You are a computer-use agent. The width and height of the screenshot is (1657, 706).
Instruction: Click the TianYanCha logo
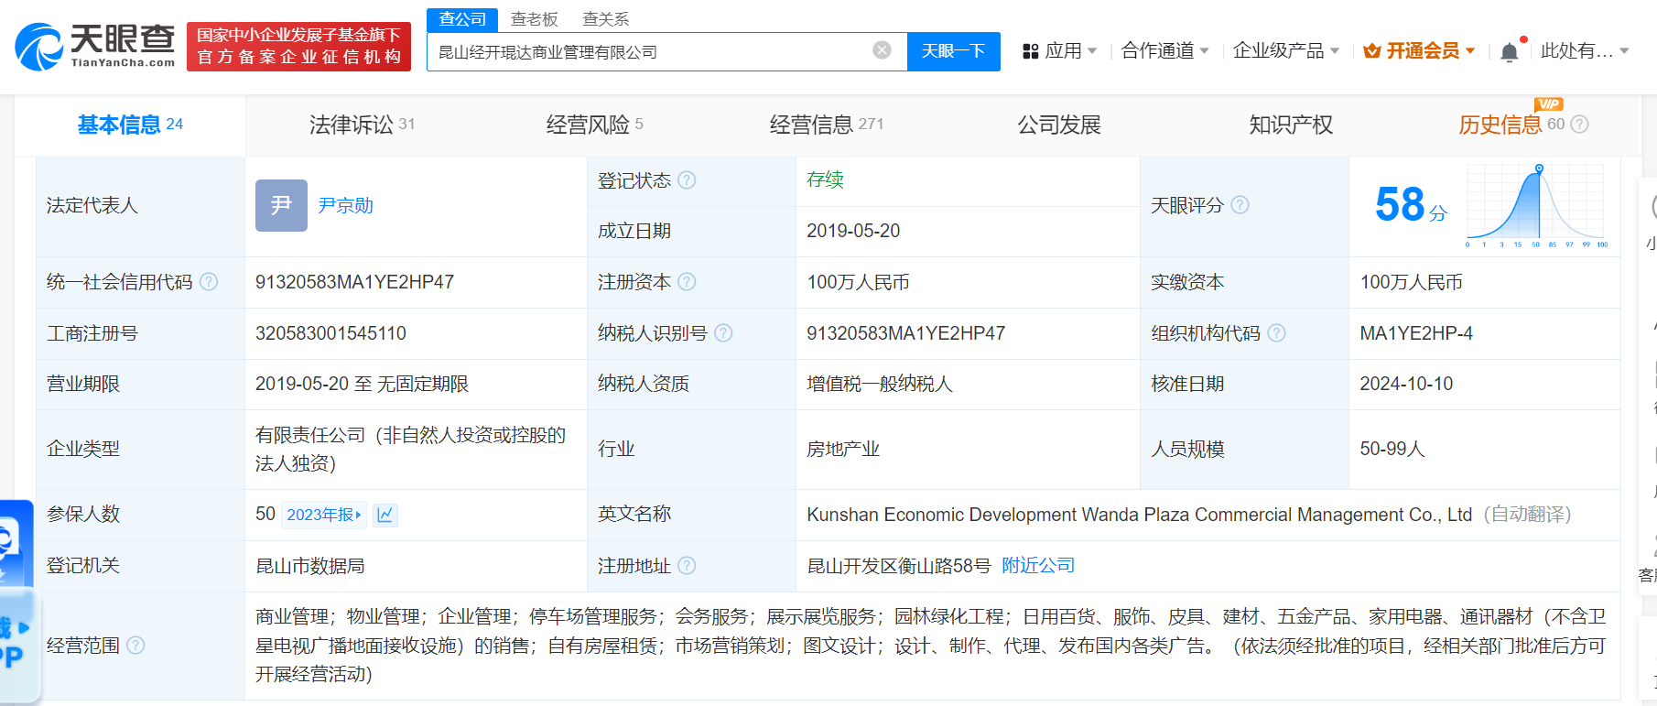point(95,46)
